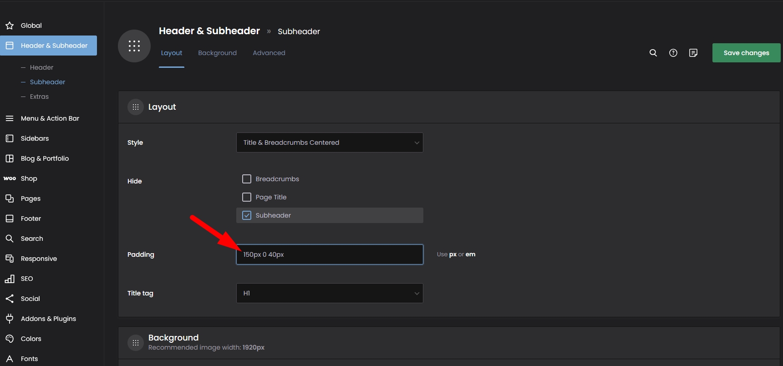
Task: Click the Padding input field
Action: pyautogui.click(x=330, y=254)
